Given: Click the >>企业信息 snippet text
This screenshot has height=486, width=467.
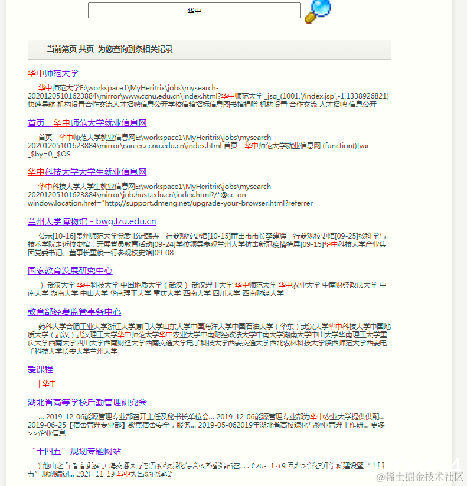Looking at the screenshot, I should point(47,433).
